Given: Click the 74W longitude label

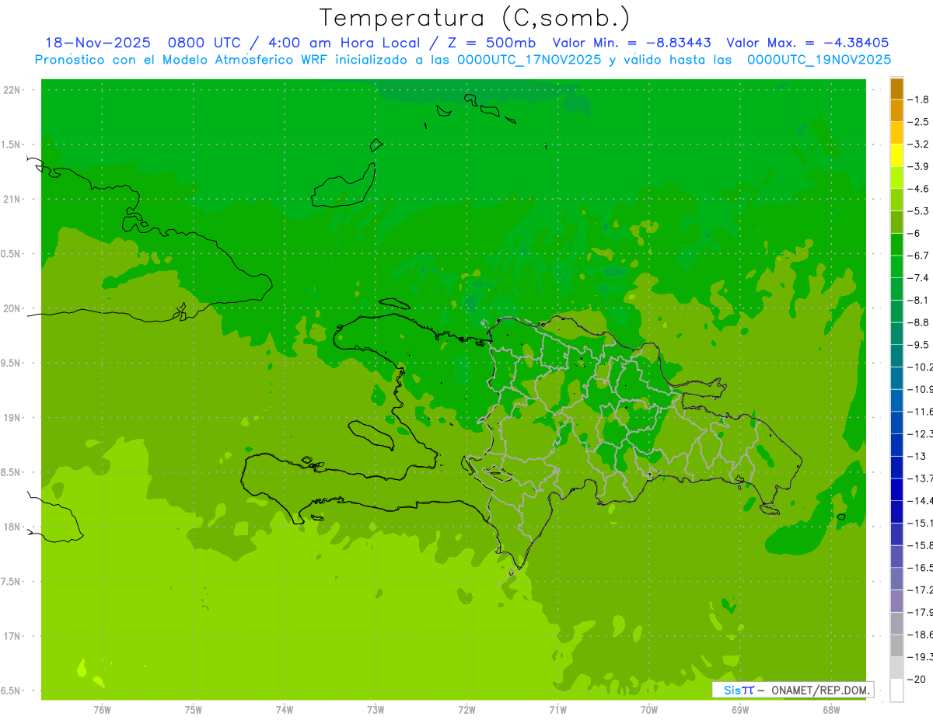Looking at the screenshot, I should coord(284,709).
